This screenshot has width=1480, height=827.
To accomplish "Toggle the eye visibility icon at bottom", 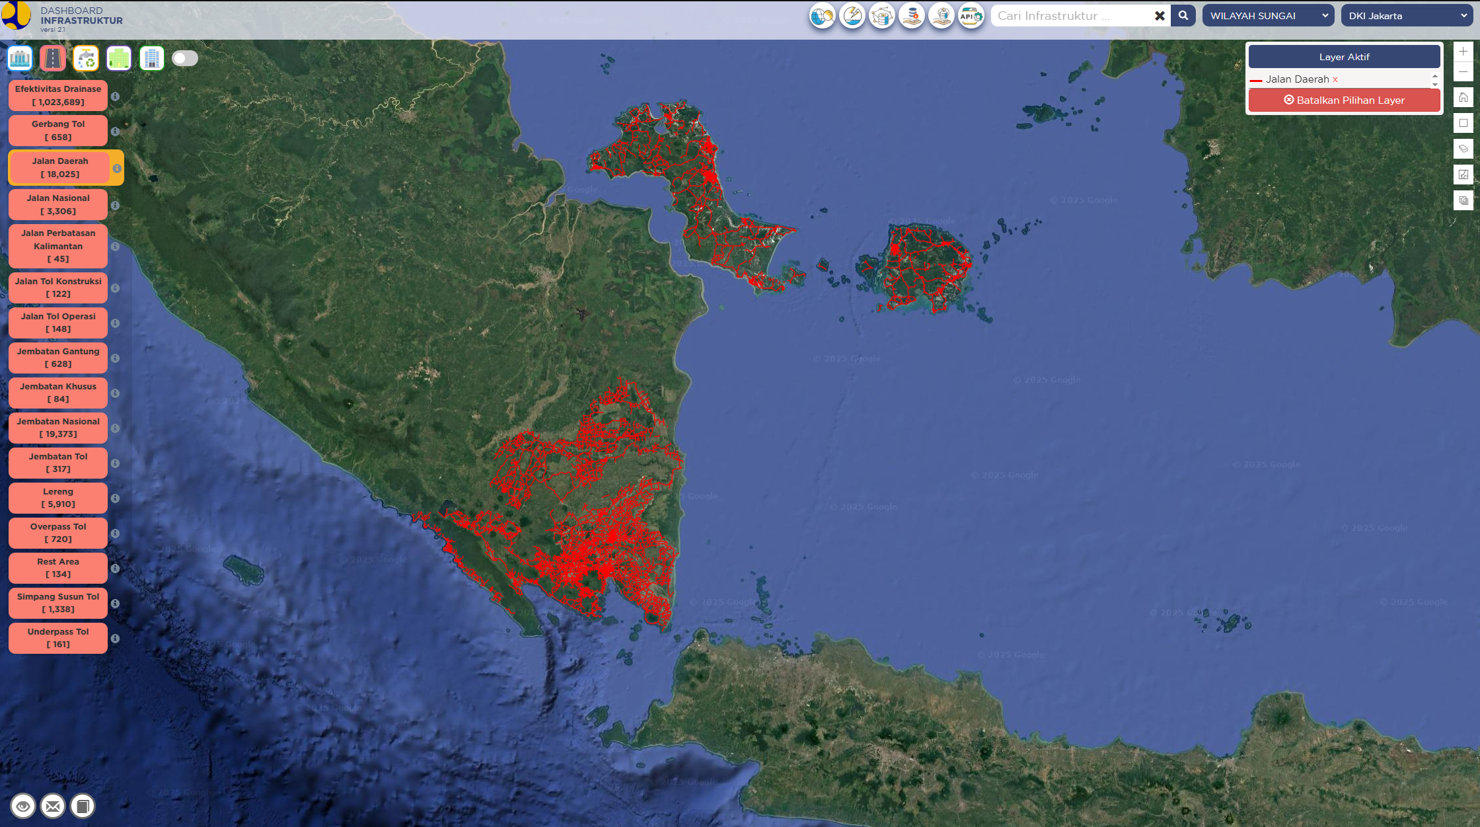I will tap(23, 806).
